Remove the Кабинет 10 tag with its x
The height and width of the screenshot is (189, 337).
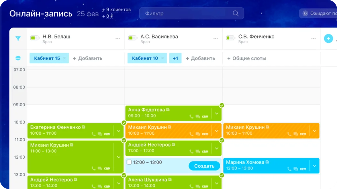(x=162, y=58)
